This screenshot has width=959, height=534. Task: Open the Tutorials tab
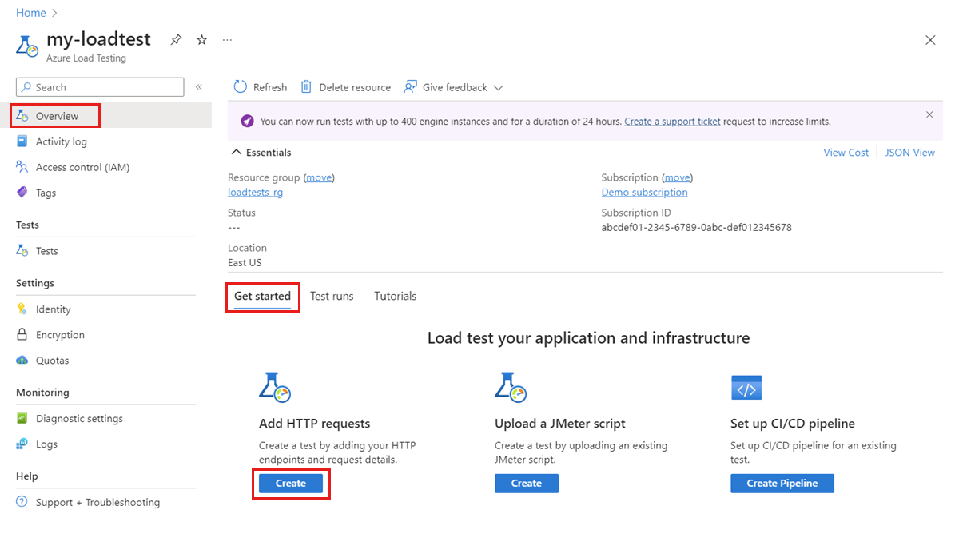395,296
